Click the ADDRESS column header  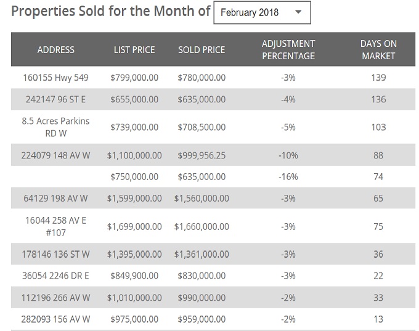pyautogui.click(x=55, y=50)
